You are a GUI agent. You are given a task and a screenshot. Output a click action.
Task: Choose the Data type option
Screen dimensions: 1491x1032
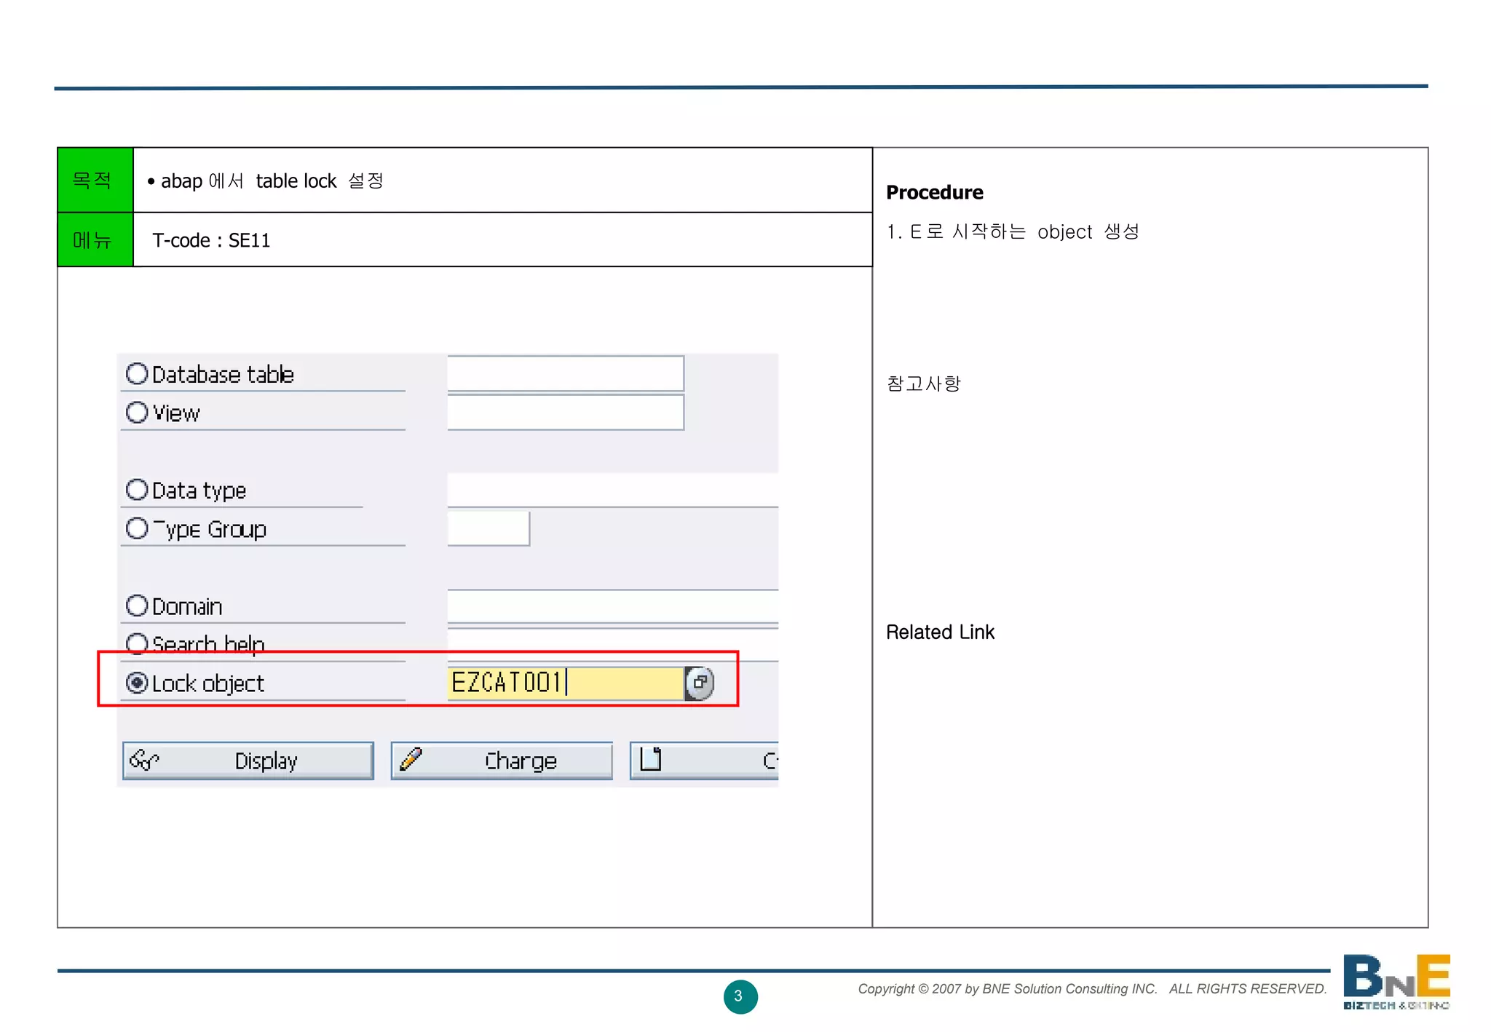tap(137, 490)
